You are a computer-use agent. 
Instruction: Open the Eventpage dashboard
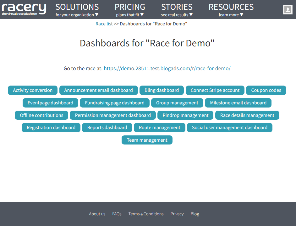(50, 102)
